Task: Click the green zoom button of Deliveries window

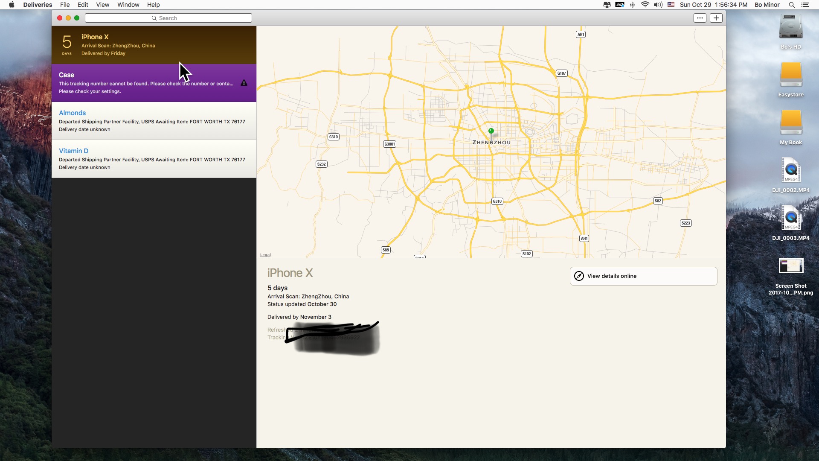Action: [x=77, y=18]
